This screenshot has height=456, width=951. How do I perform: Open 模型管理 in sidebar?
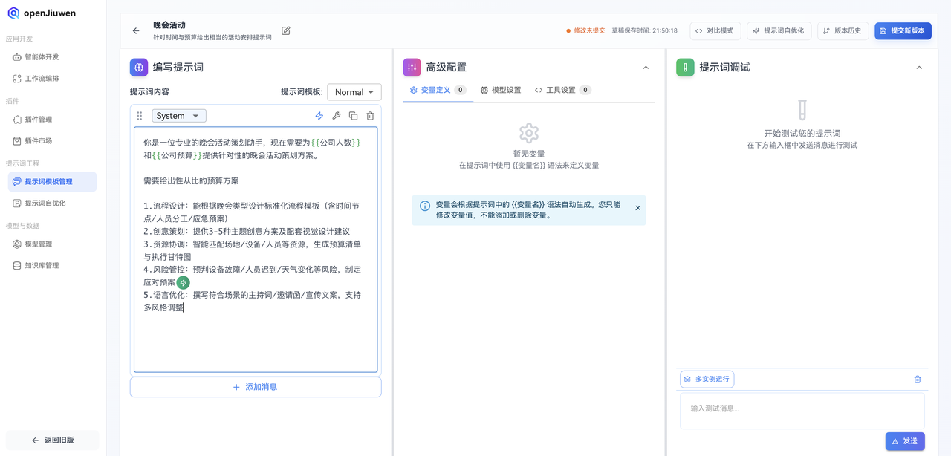pyautogui.click(x=52, y=244)
